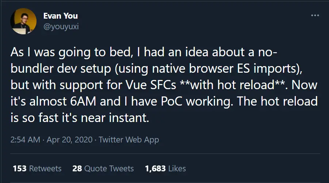Open the @youyuxi handle link
This screenshot has height=183, width=329.
point(61,27)
